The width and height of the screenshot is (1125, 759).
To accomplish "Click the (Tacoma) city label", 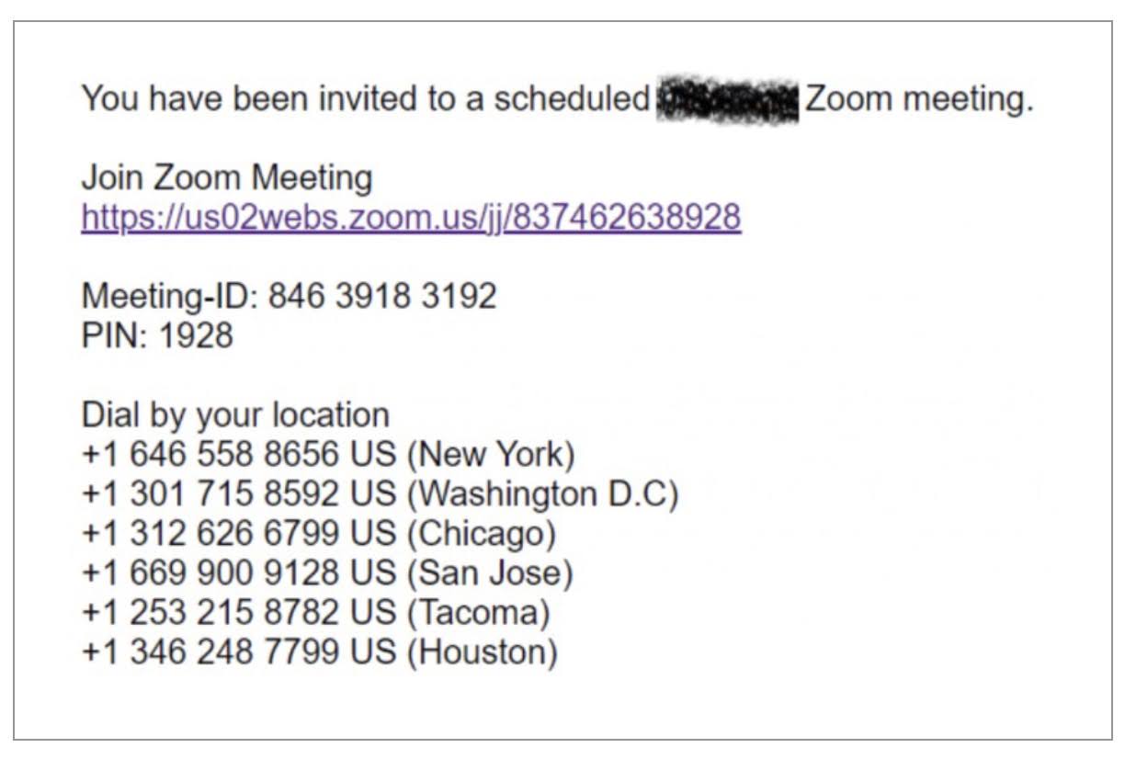I will pyautogui.click(x=478, y=613).
